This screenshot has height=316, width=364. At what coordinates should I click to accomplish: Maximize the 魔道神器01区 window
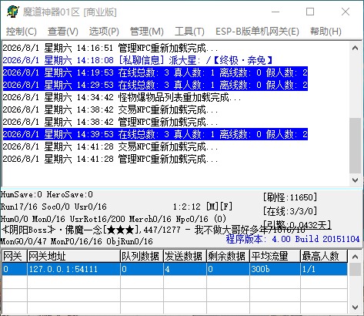[310, 12]
